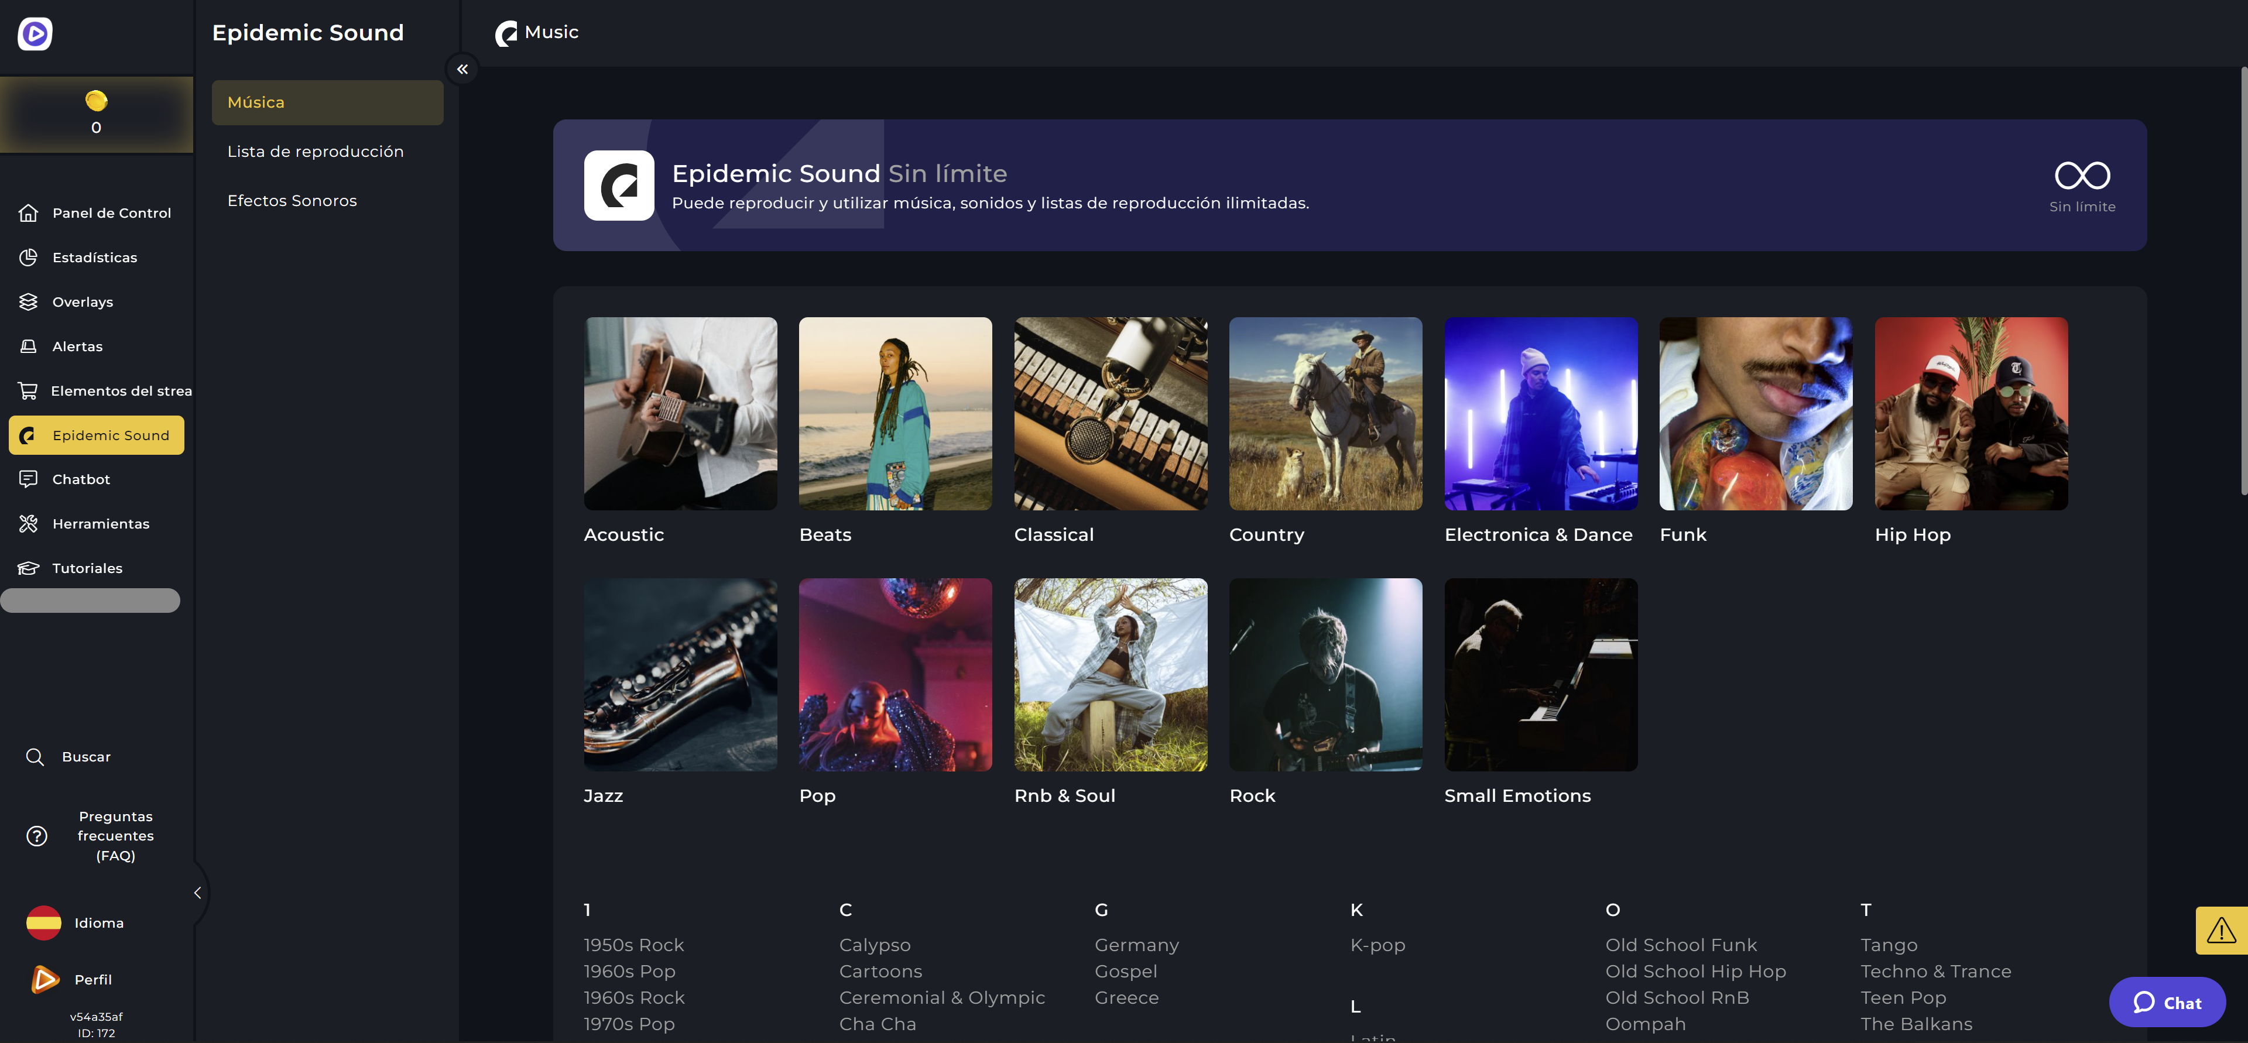This screenshot has width=2248, height=1043.
Task: Open the Old School Hip Hop link
Action: 1695,972
